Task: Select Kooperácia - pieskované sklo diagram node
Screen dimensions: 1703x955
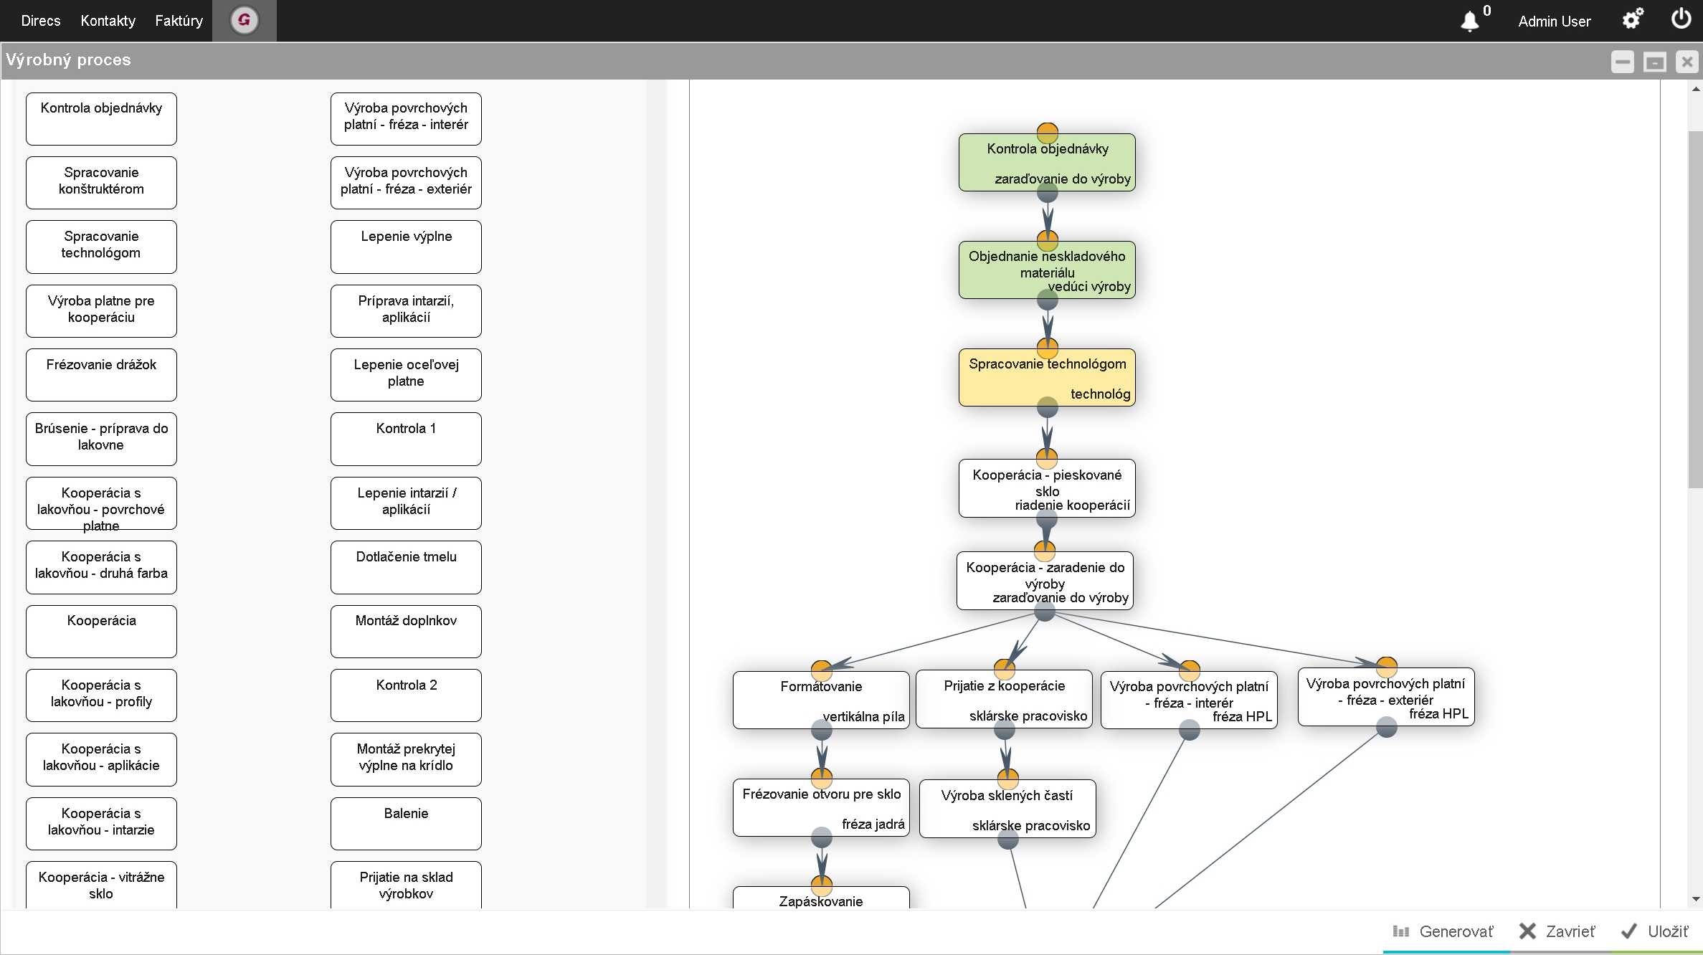Action: point(1047,488)
